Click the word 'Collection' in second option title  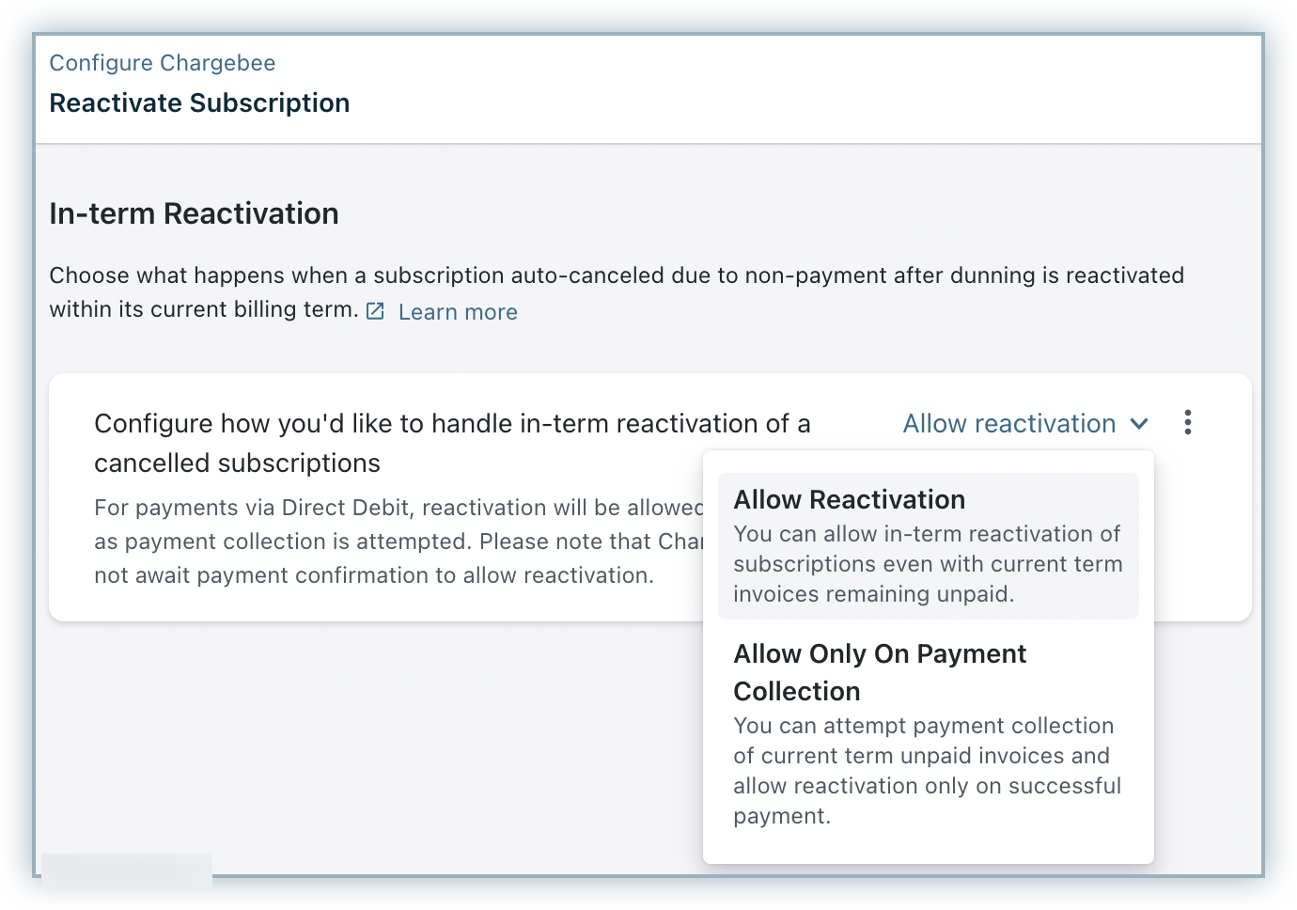(797, 692)
